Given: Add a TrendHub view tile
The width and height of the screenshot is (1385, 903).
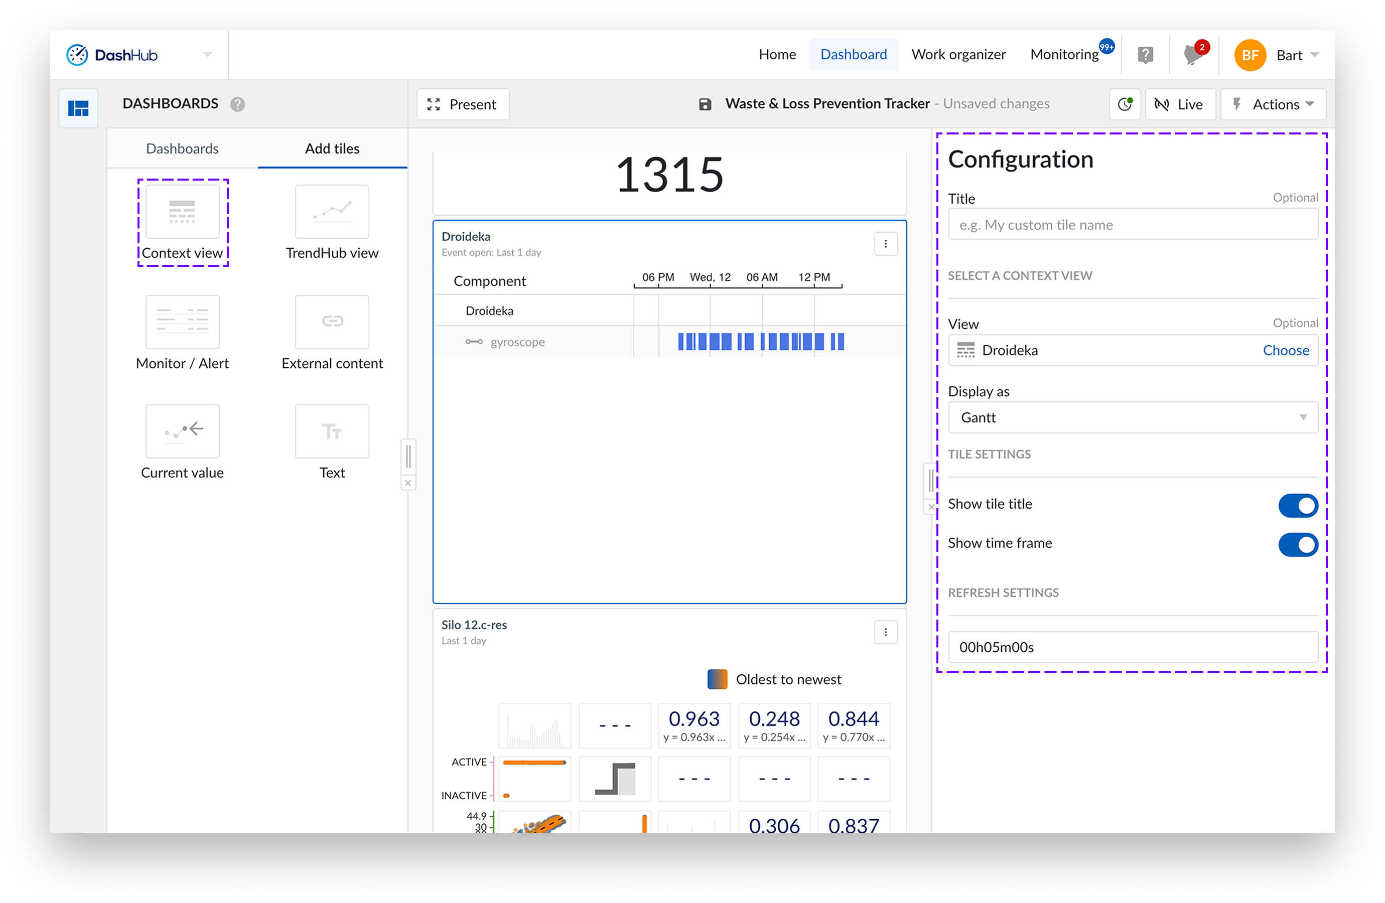Looking at the screenshot, I should [332, 212].
